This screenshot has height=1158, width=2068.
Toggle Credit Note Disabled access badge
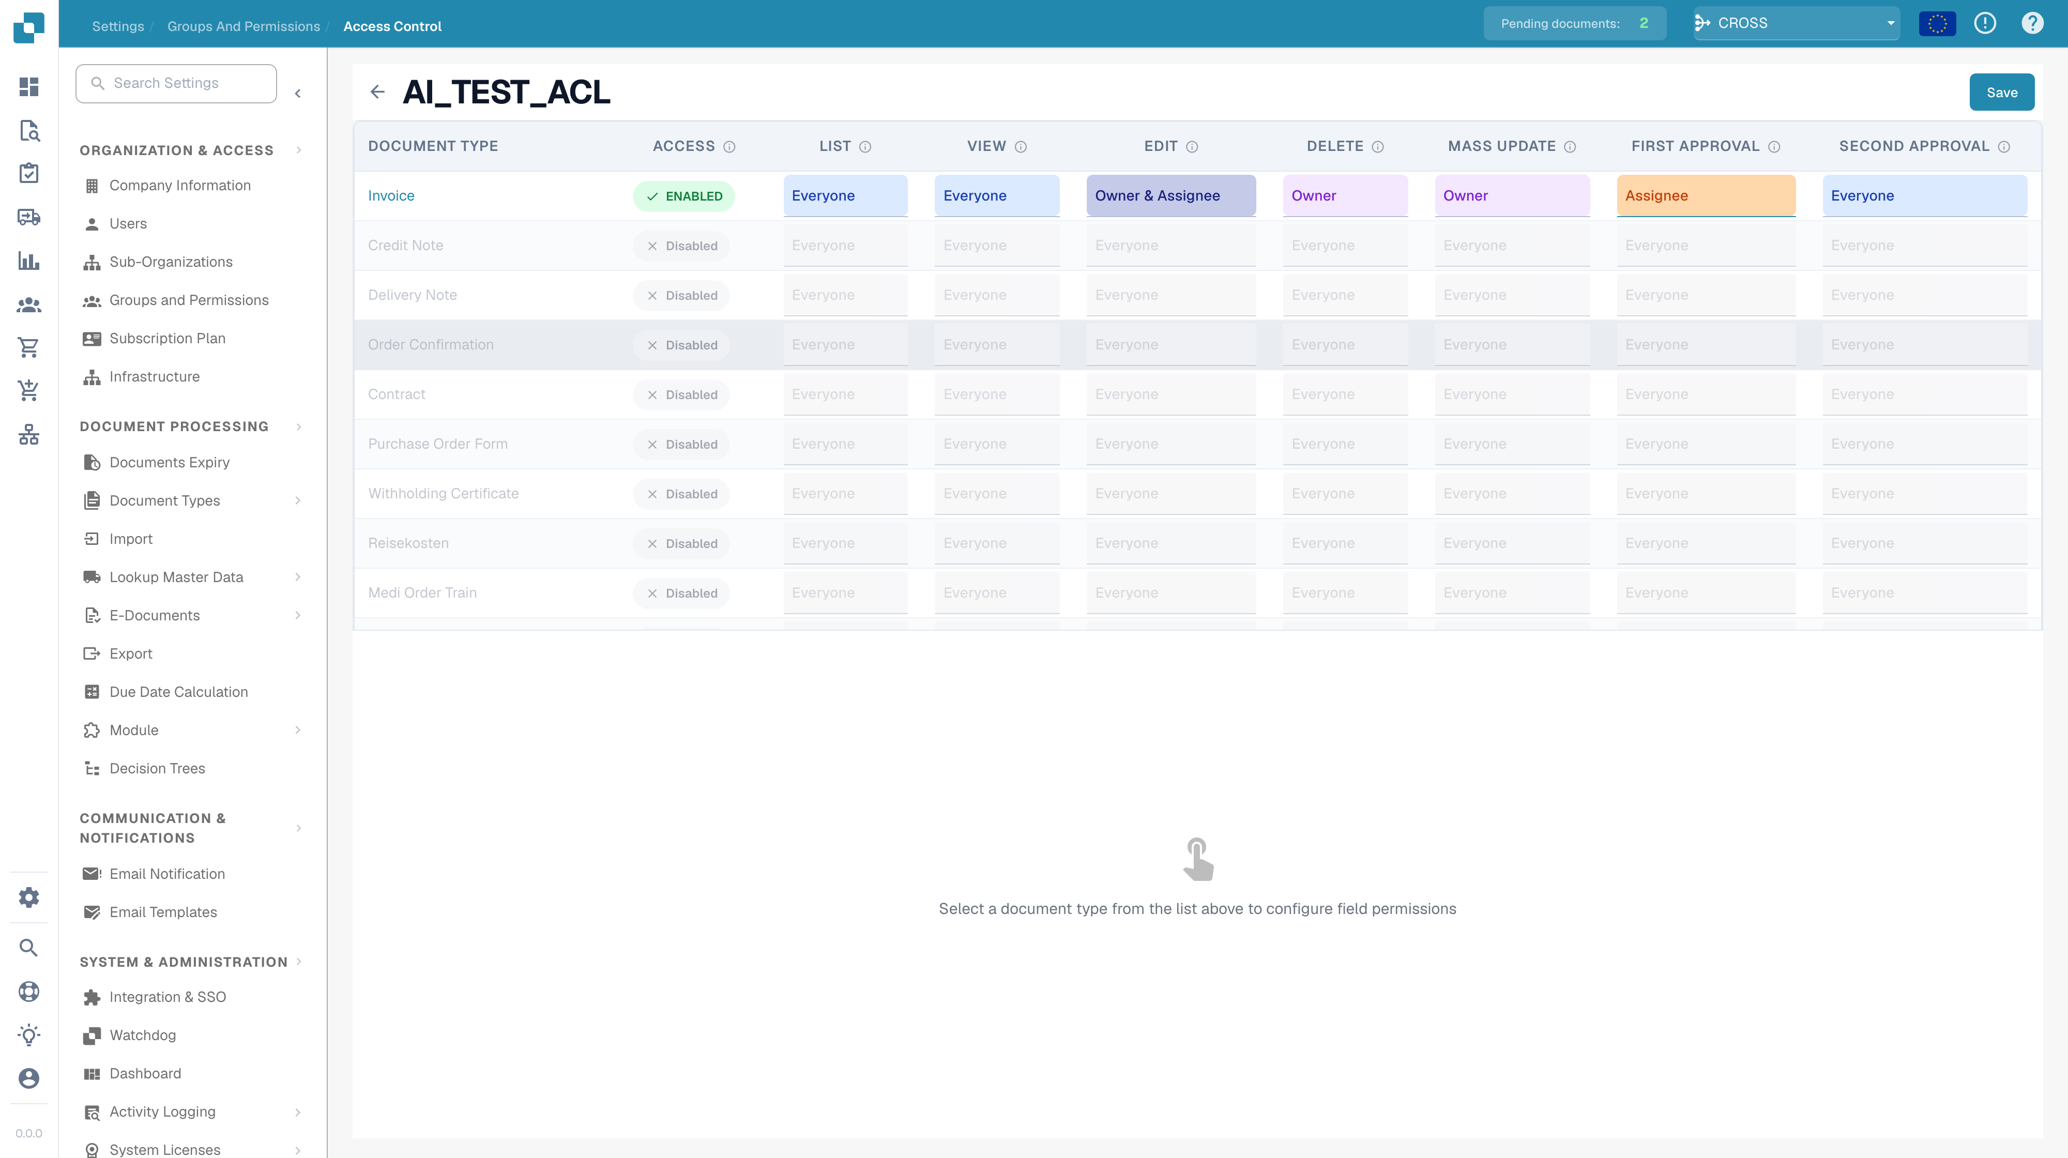(681, 246)
